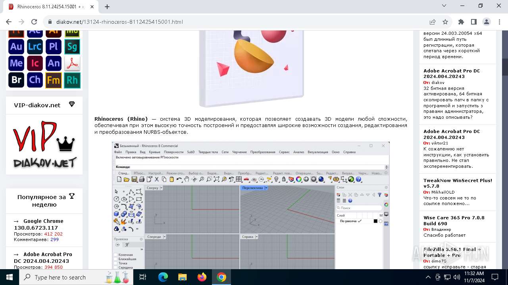Click 'Кривые' menu in Rhino screenshot
This screenshot has height=285, width=508.
(154, 152)
